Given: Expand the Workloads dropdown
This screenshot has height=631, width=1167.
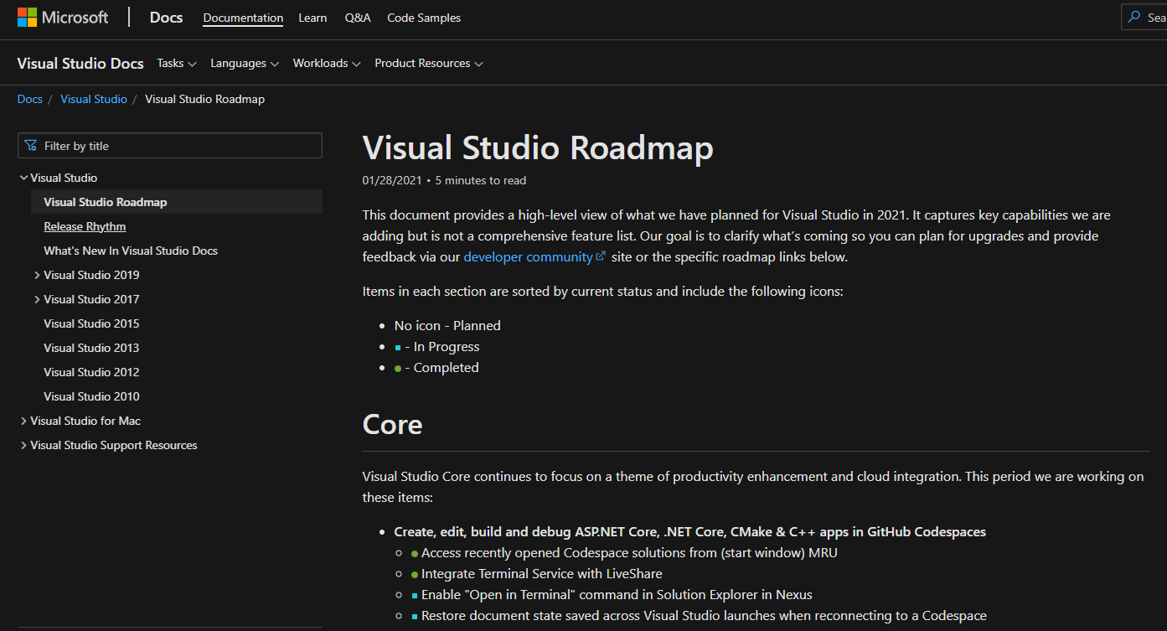Looking at the screenshot, I should point(327,63).
